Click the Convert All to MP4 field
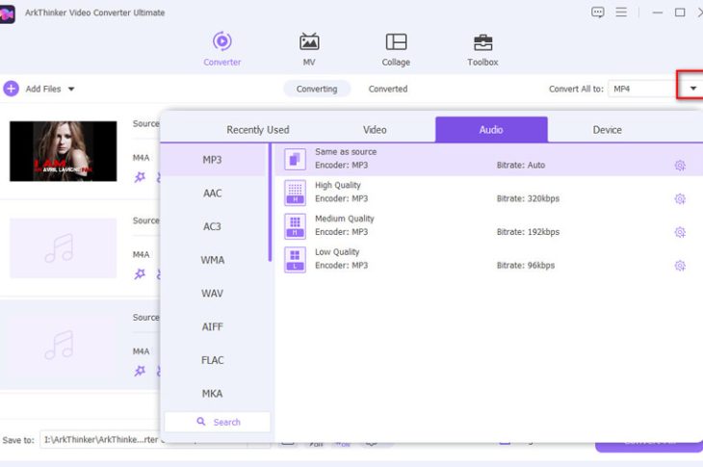Screen dimensions: 703x467 click(x=642, y=89)
